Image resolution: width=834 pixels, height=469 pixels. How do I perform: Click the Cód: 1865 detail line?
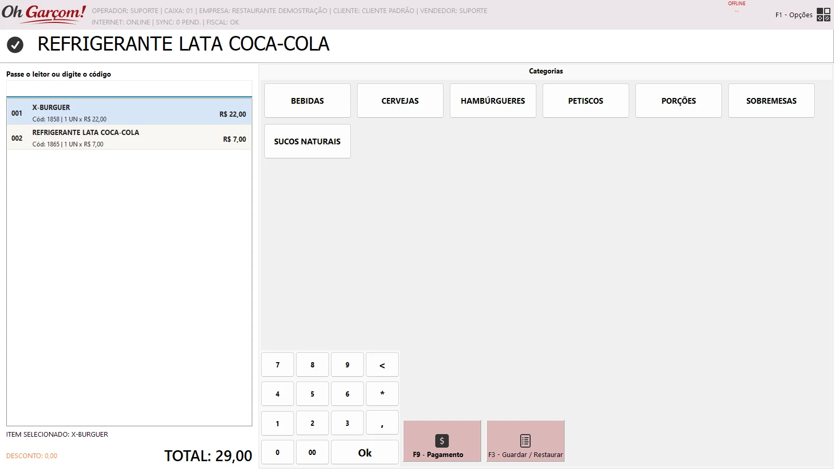click(68, 144)
